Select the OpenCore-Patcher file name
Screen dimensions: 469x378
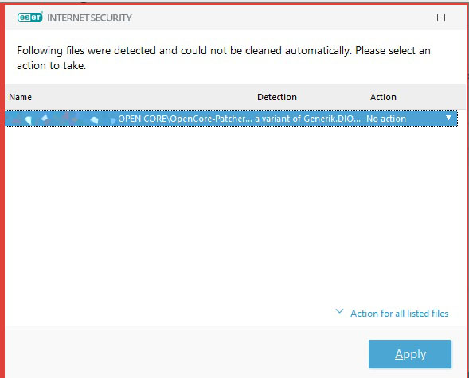pos(186,119)
